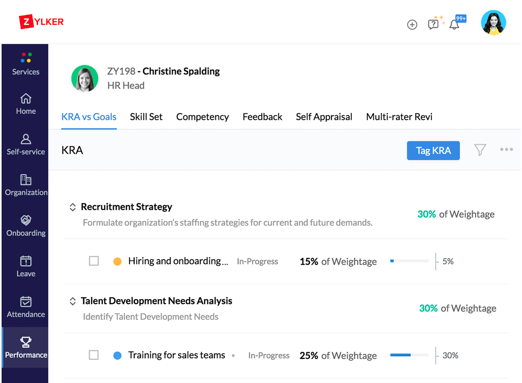Viewport: 522px width, 383px height.
Task: Check the Hiring and onboarding goal checkbox
Action: tap(94, 261)
